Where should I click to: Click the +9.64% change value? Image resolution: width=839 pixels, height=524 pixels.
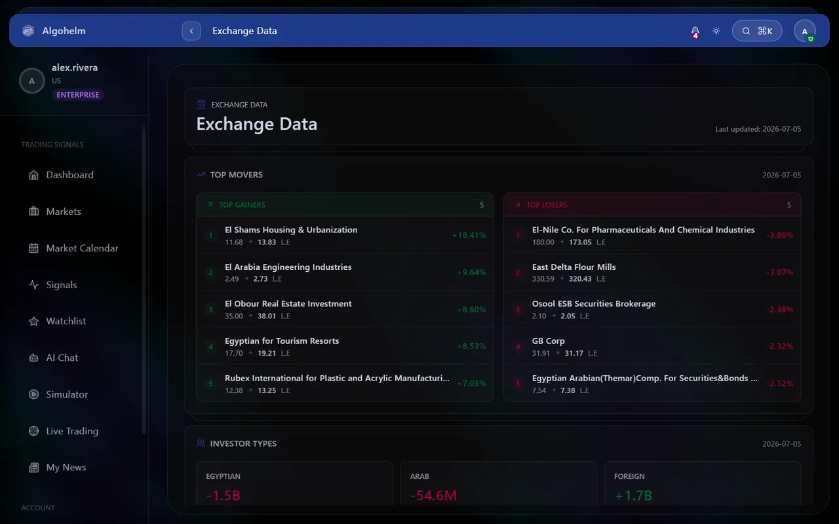pyautogui.click(x=471, y=272)
